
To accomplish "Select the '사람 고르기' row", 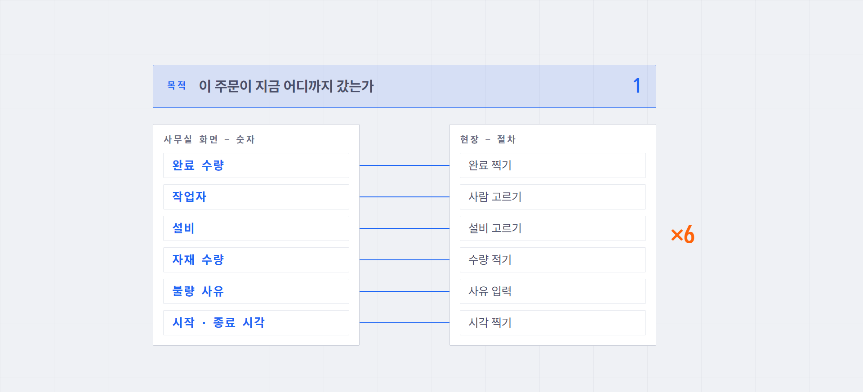I will 553,197.
